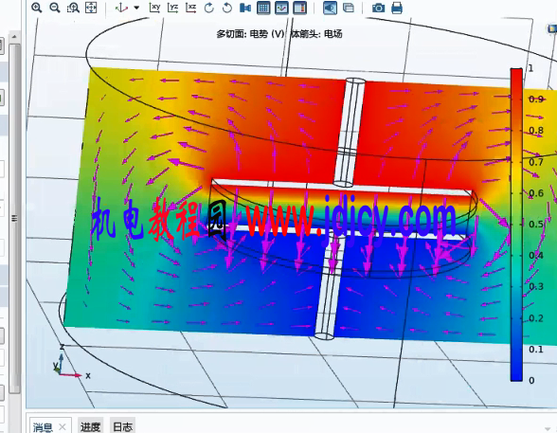Click the Zoom Extents icon
Viewport: 557px width, 433px height.
(91, 8)
